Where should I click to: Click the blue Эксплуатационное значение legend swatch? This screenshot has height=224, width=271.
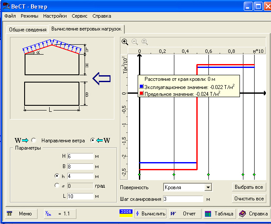tap(142, 86)
